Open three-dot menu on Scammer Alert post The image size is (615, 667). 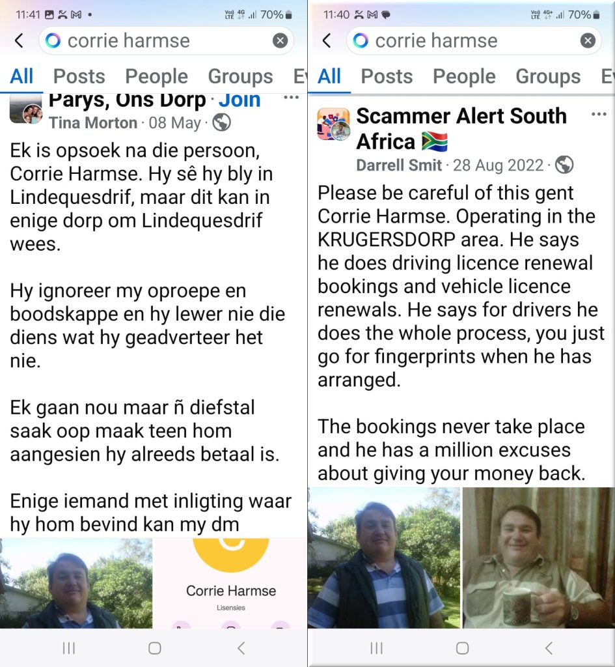(x=598, y=115)
